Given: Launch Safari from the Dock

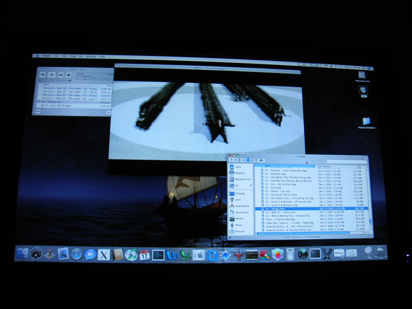Looking at the screenshot, I should [76, 254].
